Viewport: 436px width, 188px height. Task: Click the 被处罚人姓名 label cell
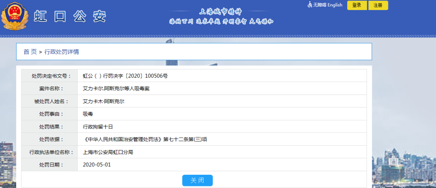[x=50, y=101]
